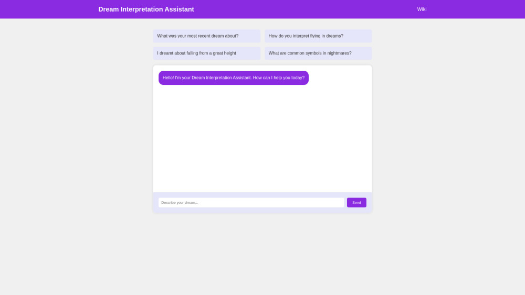Image resolution: width=525 pixels, height=295 pixels.
Task: Use the 'I dreamt about falling' quick prompt
Action: click(206, 53)
